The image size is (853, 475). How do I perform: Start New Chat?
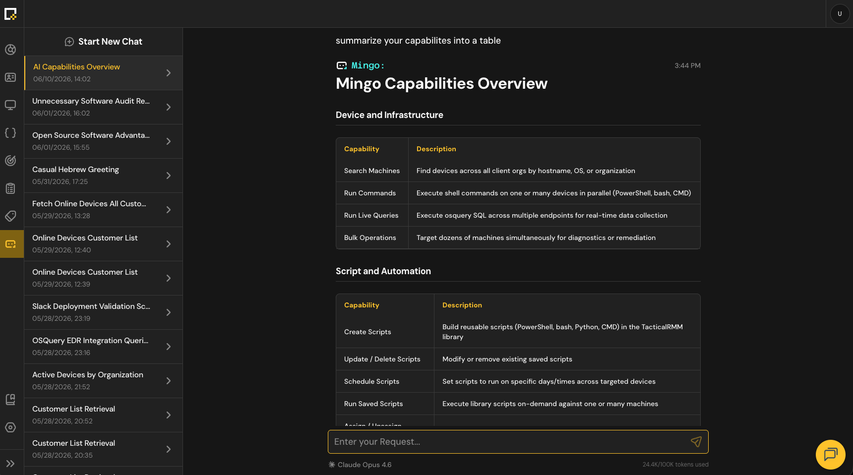(x=104, y=42)
